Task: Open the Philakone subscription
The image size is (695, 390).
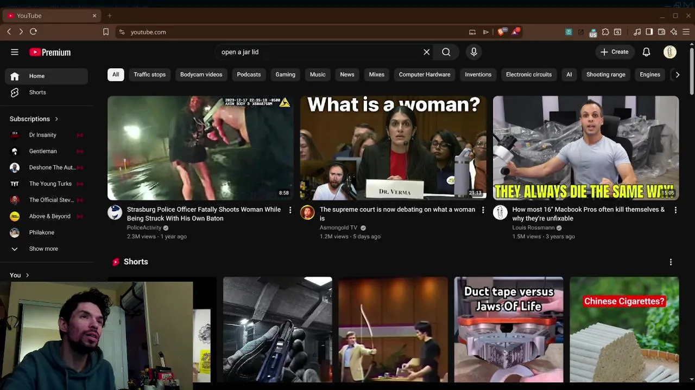Action: [46, 232]
